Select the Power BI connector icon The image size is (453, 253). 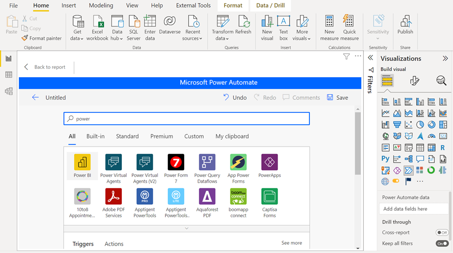82,162
